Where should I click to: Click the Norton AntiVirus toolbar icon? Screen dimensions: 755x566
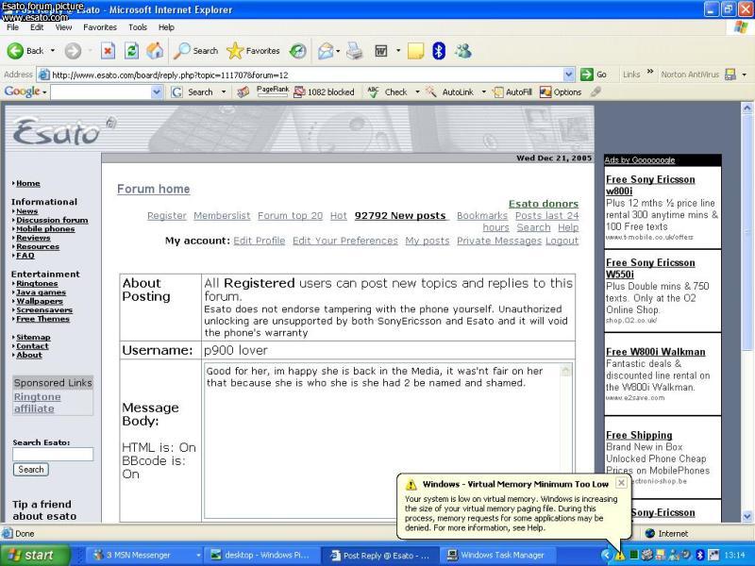pos(730,75)
